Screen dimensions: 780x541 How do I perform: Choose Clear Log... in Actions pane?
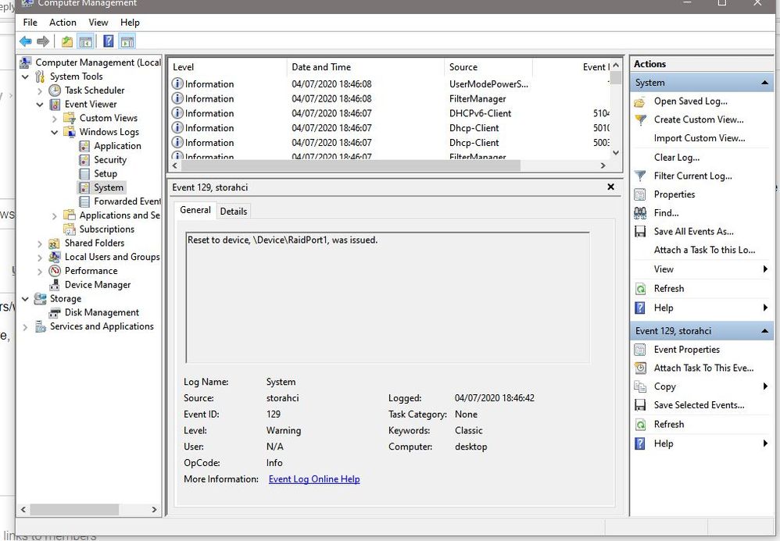677,158
